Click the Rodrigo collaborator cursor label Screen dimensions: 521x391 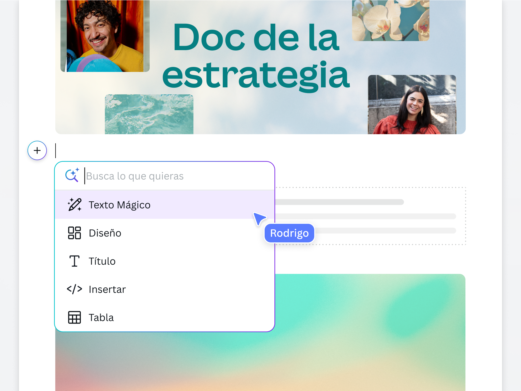(289, 233)
